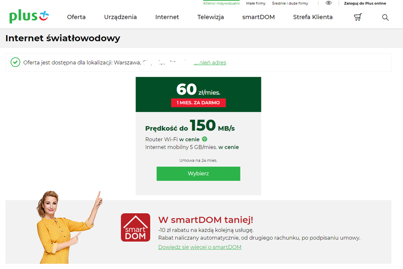Toggle the accessibility eye icon
The width and height of the screenshot is (403, 269).
tap(328, 3)
